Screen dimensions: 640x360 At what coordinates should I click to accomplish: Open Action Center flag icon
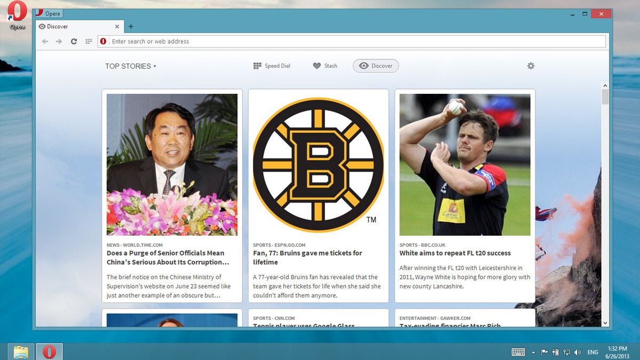545,352
